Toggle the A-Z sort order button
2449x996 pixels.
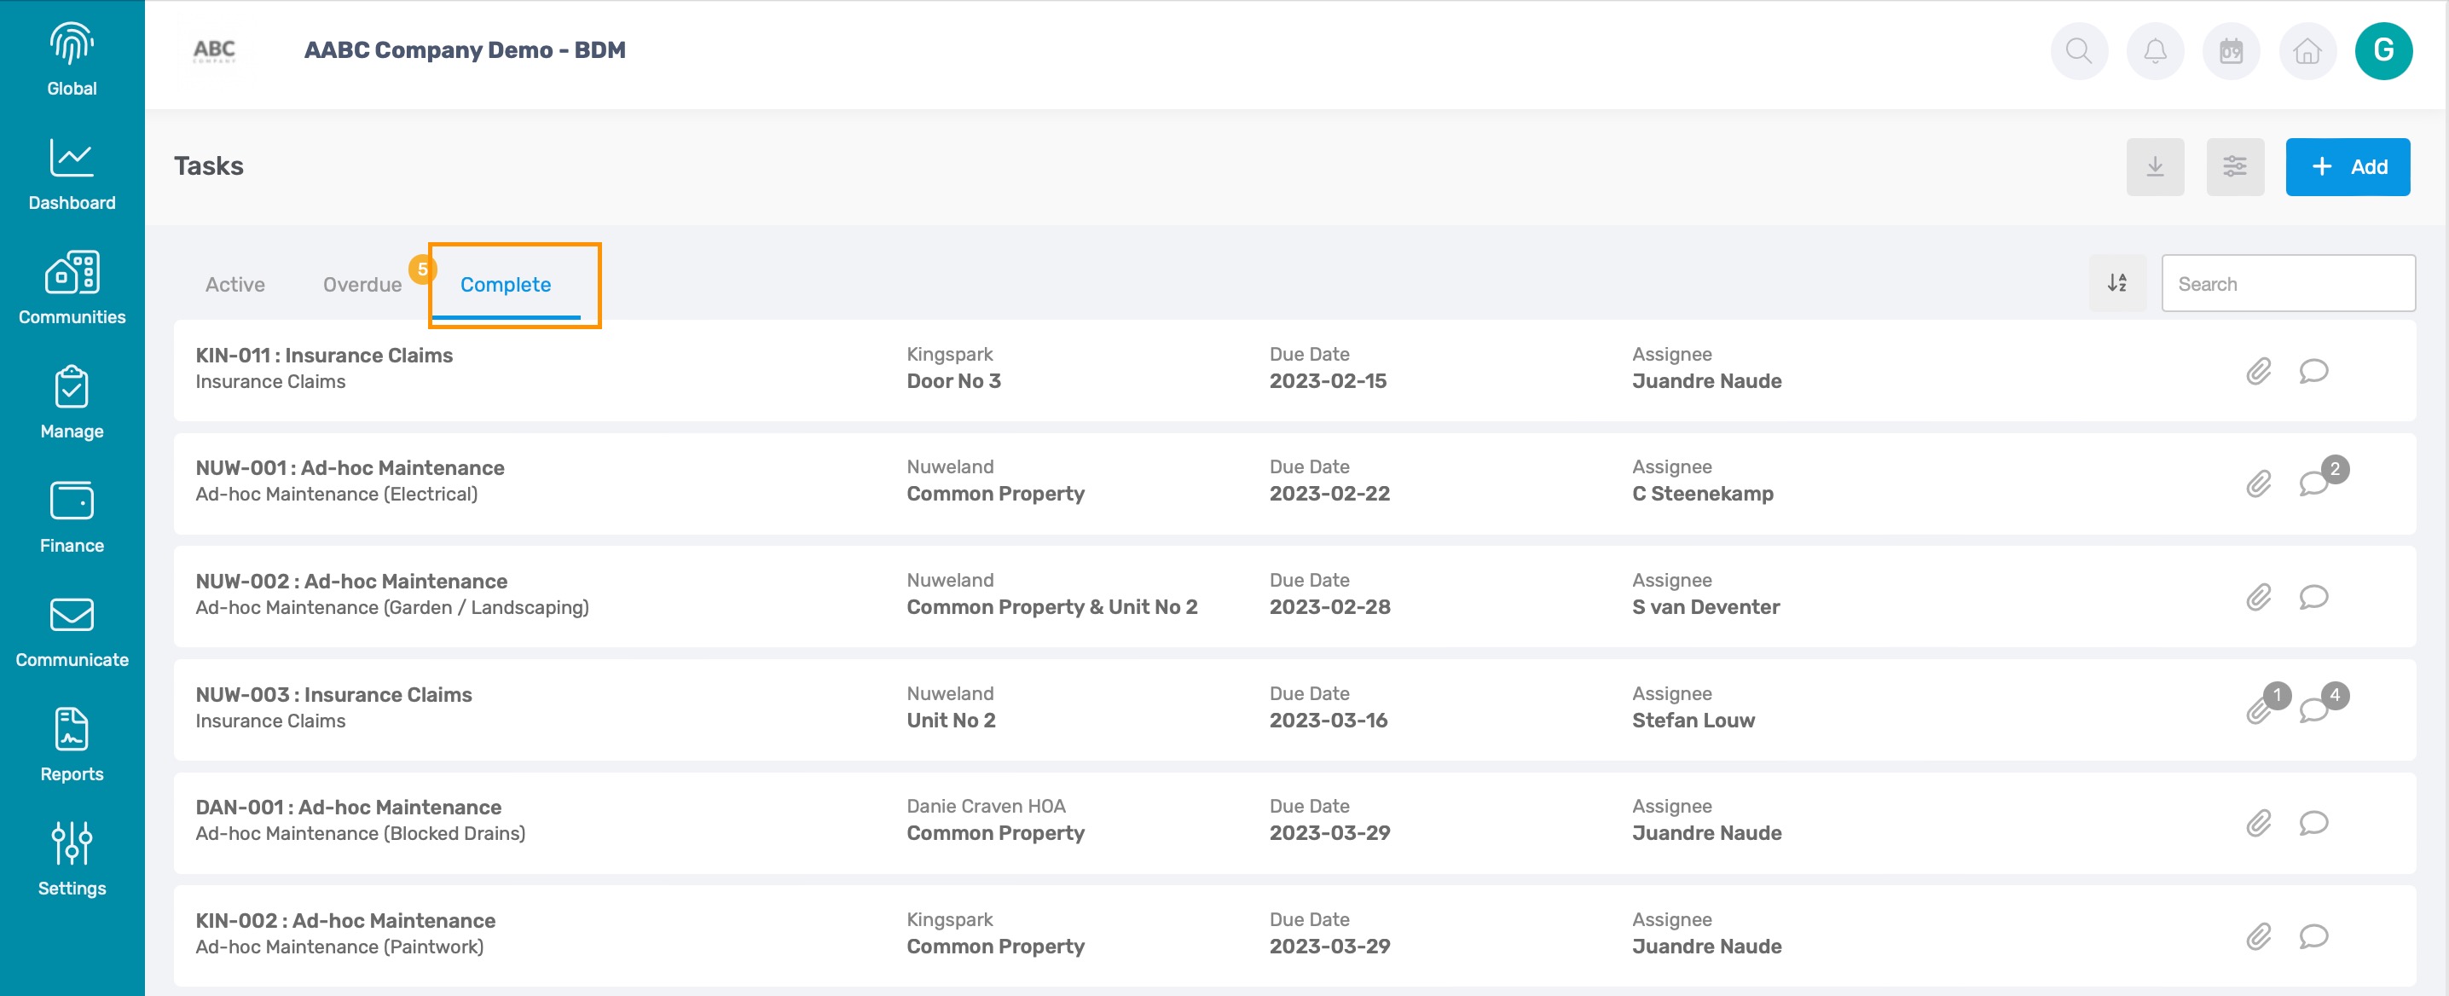point(2116,283)
